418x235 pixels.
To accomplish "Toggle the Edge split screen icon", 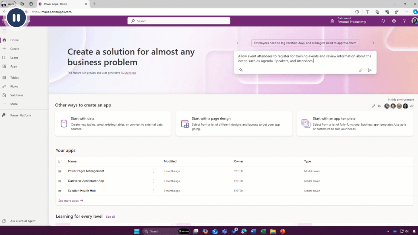I will 368,12.
